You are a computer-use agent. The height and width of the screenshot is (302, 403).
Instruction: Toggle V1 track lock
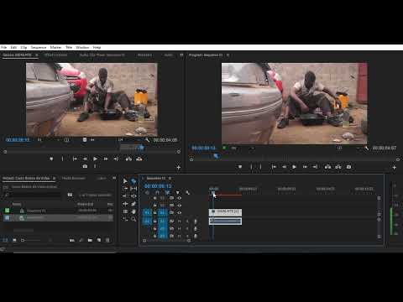click(154, 212)
